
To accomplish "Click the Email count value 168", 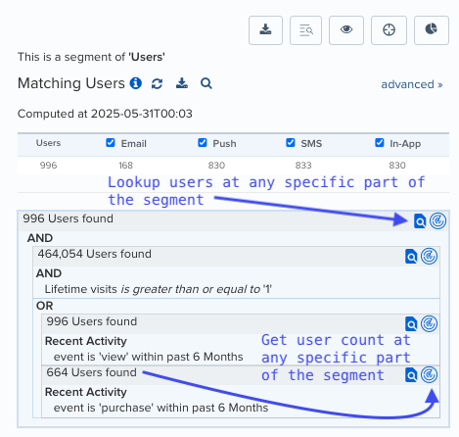I will click(125, 166).
